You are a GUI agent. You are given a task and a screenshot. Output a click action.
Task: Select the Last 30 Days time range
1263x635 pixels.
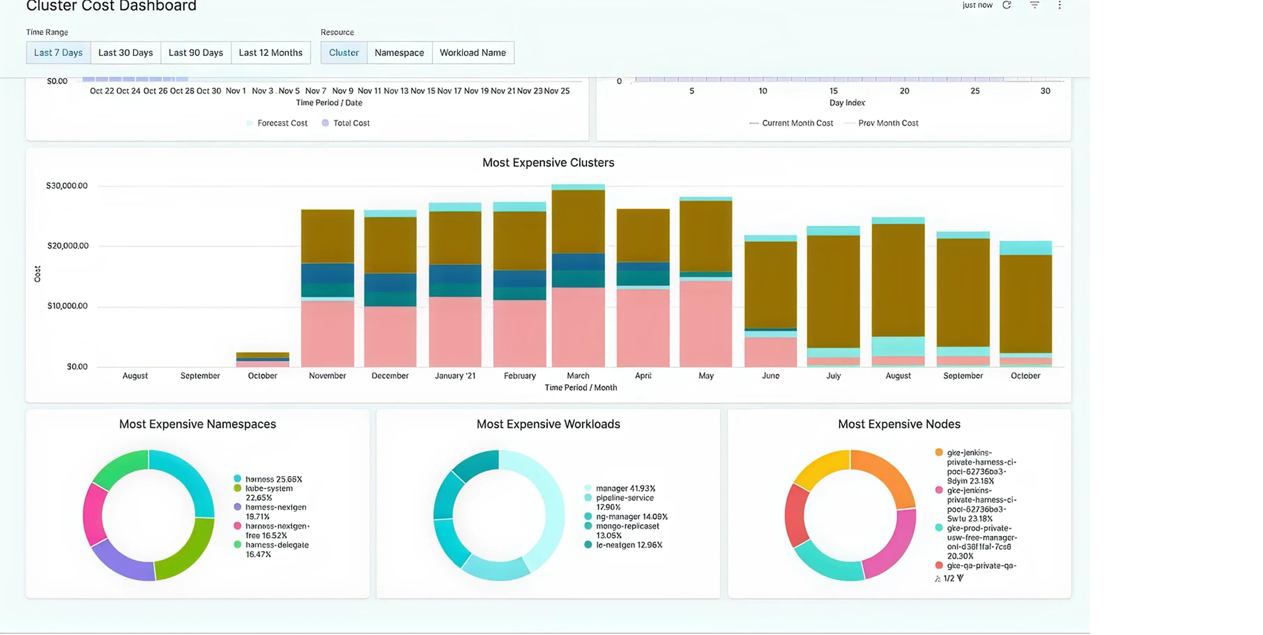[125, 52]
